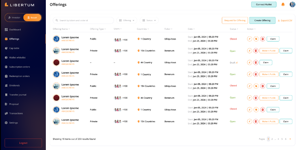
Task: Navigate to Subscription orders
Action: click(19, 67)
